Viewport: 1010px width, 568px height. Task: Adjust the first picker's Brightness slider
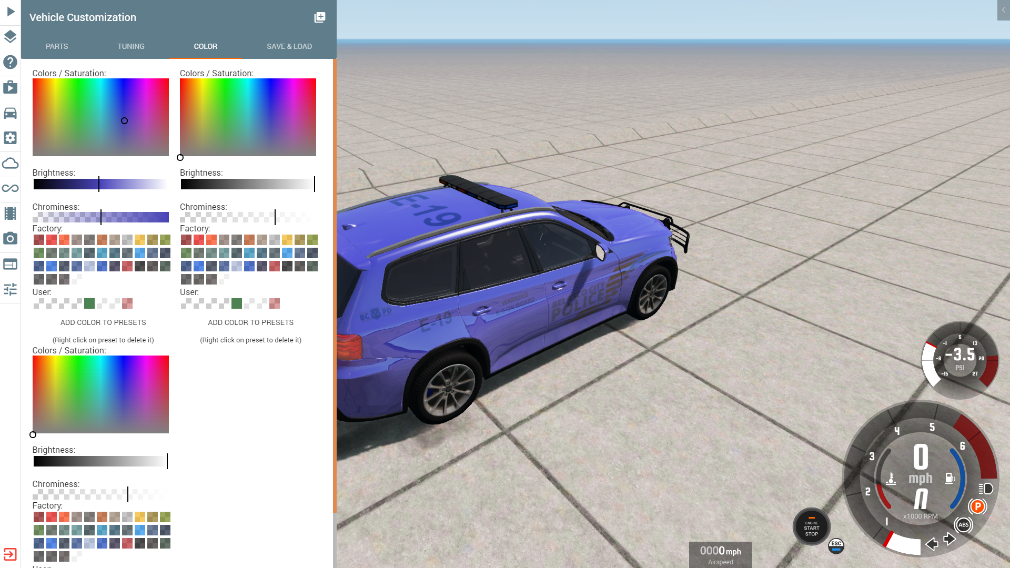click(100, 184)
